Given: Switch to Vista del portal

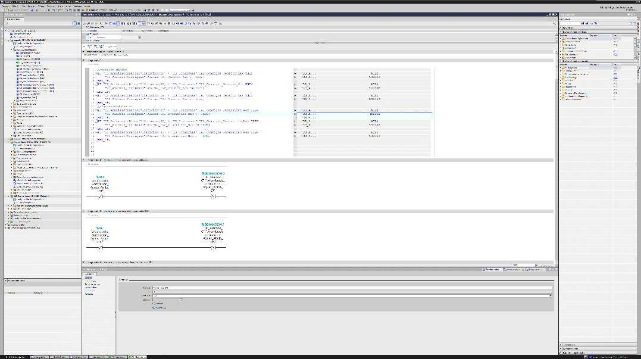Looking at the screenshot, I should point(14,357).
